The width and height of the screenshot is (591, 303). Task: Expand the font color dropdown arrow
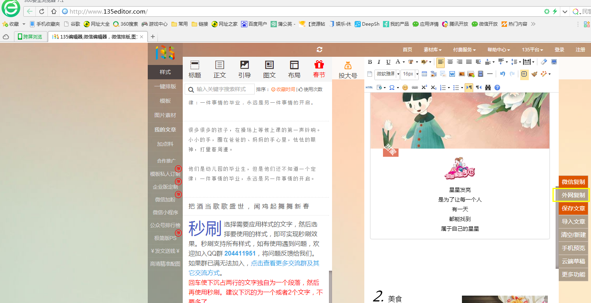coord(404,62)
